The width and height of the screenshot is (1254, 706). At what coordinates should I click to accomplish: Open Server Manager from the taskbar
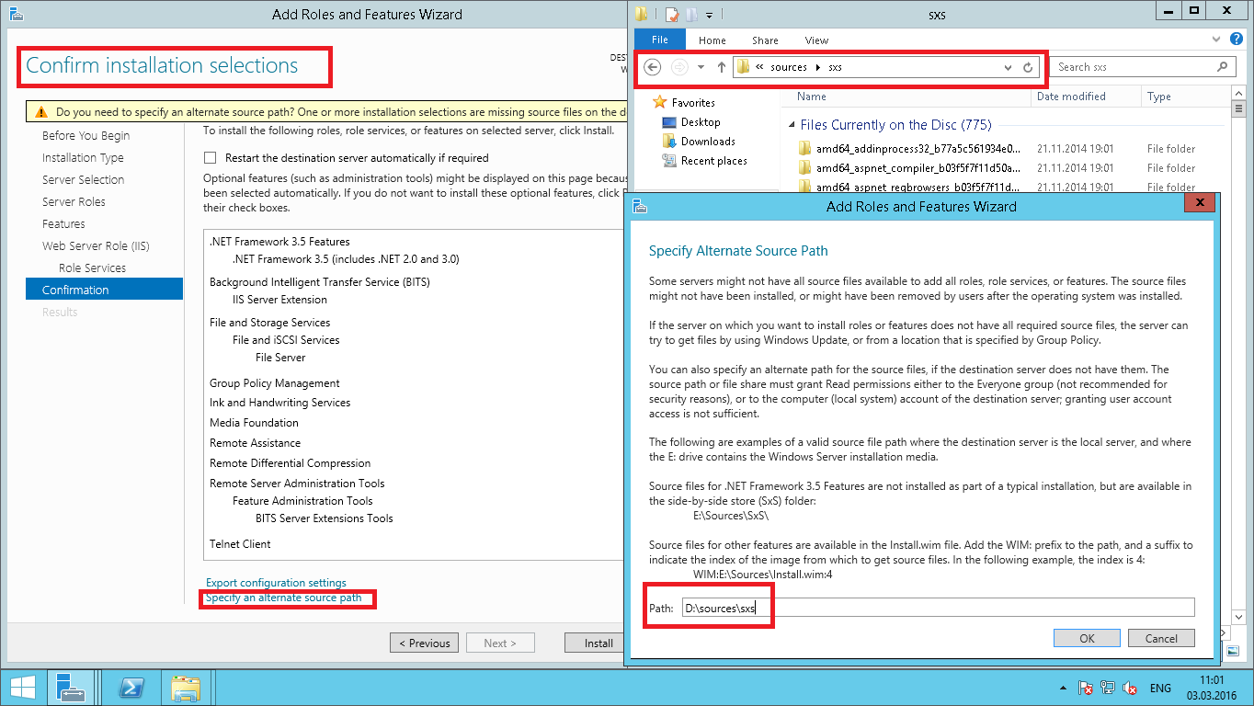point(70,688)
